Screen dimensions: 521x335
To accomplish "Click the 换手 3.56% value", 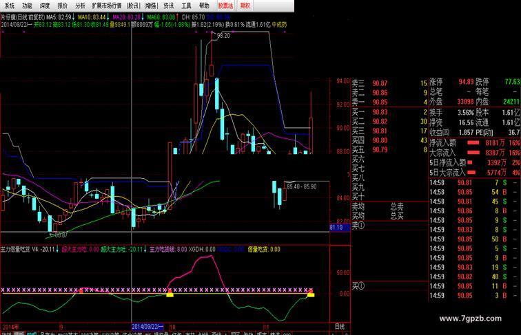I will (x=465, y=113).
